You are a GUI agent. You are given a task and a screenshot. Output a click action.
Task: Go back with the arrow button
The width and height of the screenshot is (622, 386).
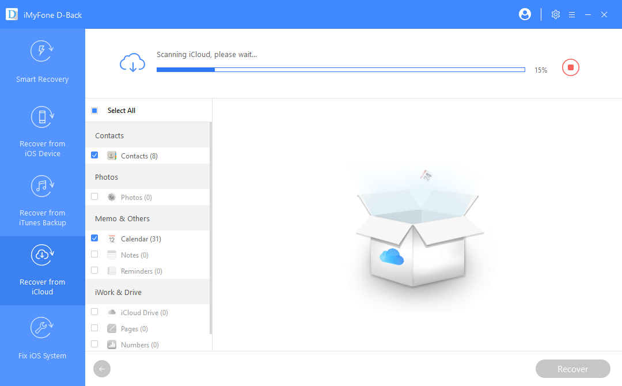(x=102, y=369)
